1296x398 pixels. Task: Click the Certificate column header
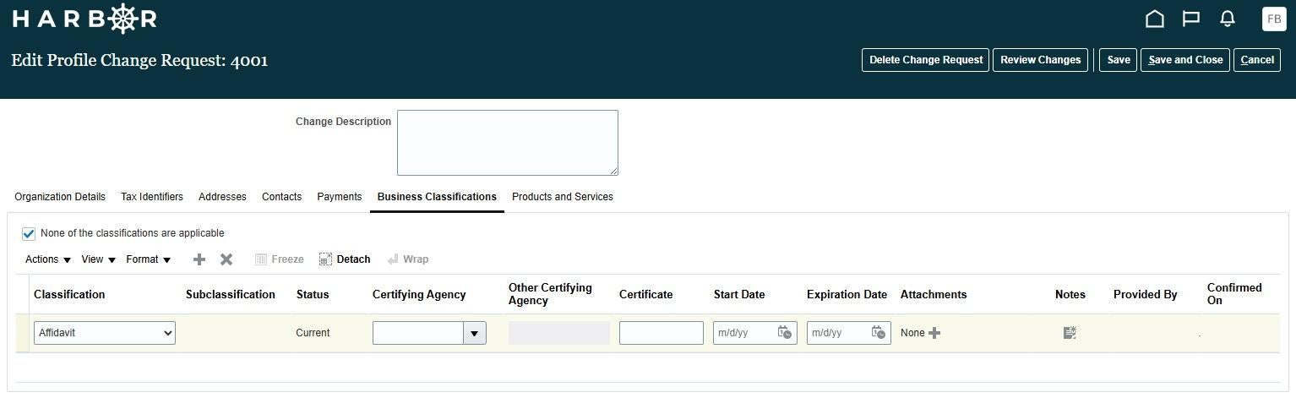[x=646, y=295]
